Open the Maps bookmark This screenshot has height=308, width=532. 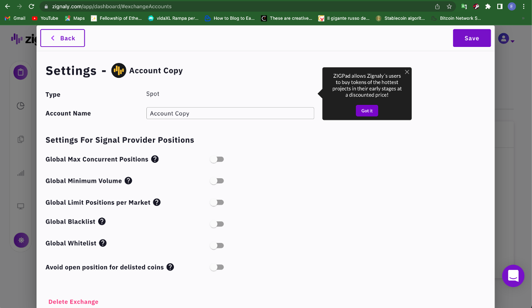tap(75, 18)
